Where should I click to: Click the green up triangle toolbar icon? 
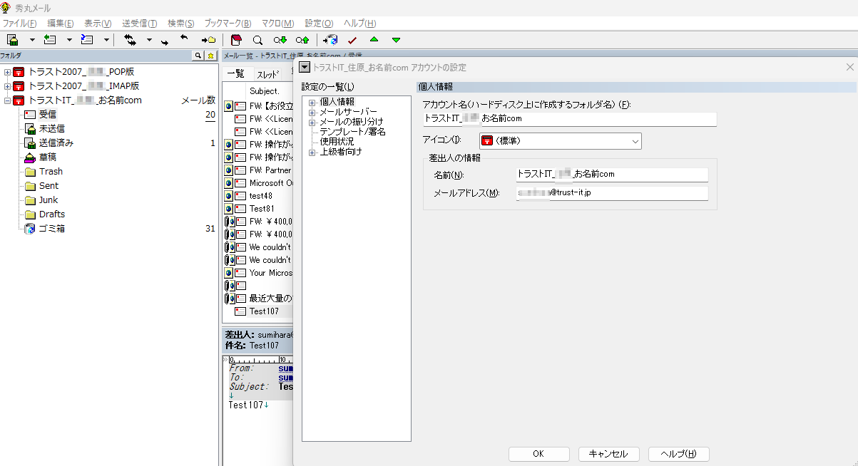click(x=374, y=40)
